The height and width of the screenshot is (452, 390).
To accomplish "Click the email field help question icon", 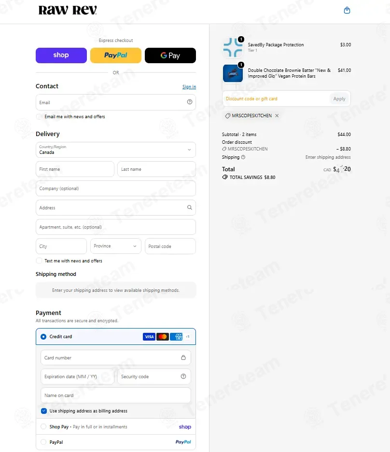I will pos(190,102).
